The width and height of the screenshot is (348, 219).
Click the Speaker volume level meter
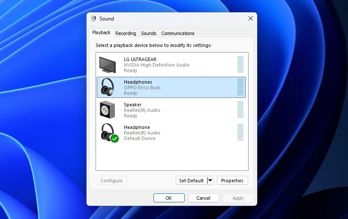(x=240, y=110)
